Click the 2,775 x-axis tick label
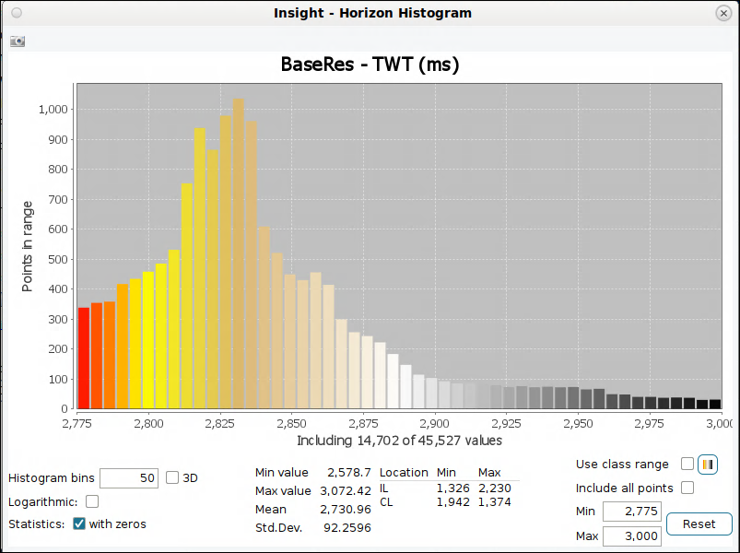This screenshot has width=740, height=553. pyautogui.click(x=76, y=423)
